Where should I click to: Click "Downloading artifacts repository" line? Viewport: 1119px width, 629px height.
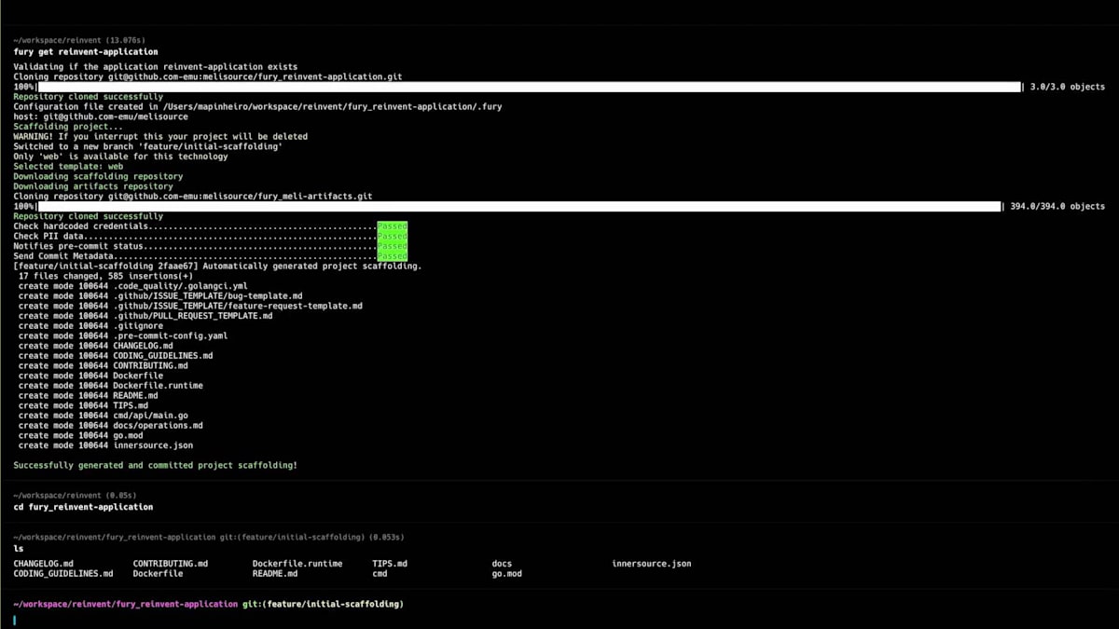(93, 186)
